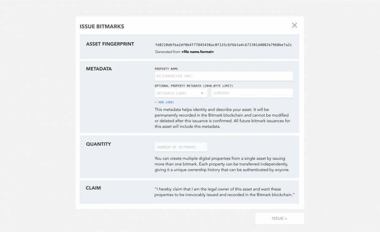Click the Metadata section heading

click(99, 69)
